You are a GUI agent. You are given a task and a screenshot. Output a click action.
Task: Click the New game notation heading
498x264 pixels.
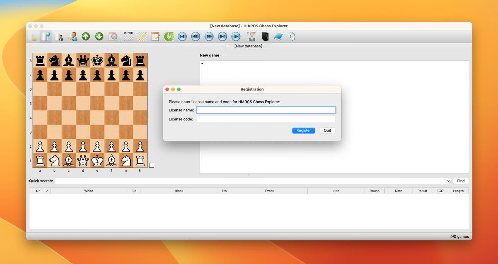pyautogui.click(x=210, y=55)
